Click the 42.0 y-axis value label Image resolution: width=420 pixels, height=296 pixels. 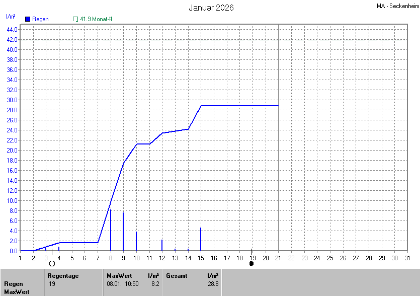(12, 39)
